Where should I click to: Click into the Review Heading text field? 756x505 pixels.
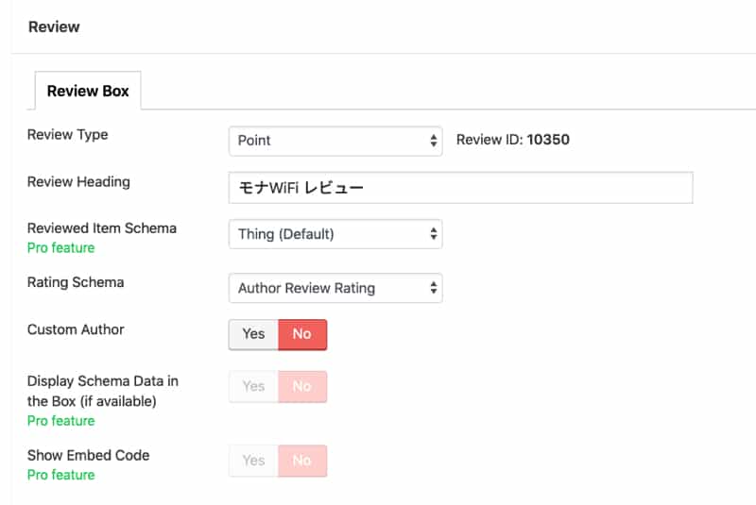(x=460, y=188)
